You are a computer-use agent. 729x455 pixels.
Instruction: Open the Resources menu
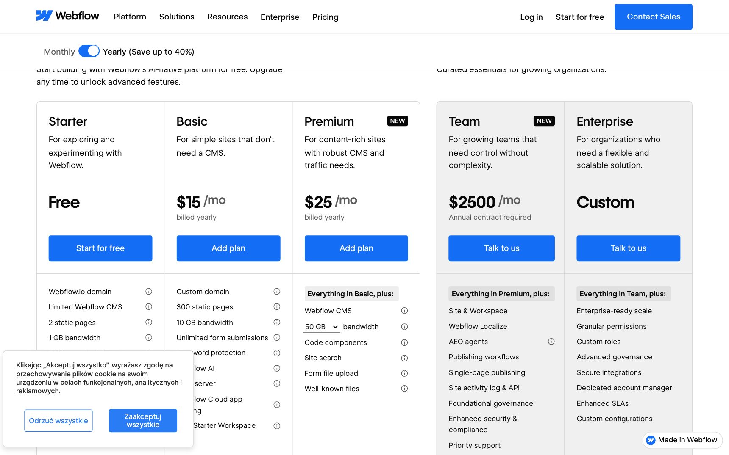click(x=228, y=17)
